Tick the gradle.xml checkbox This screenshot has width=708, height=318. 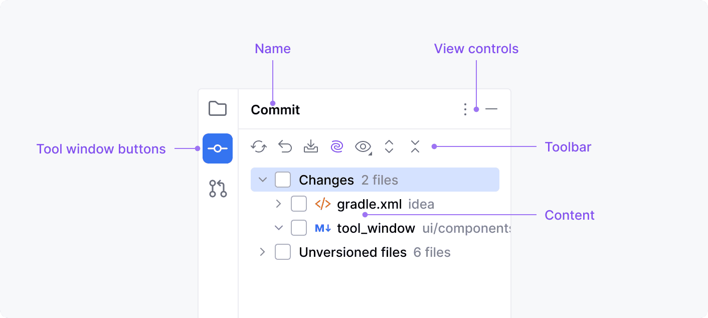pos(299,204)
